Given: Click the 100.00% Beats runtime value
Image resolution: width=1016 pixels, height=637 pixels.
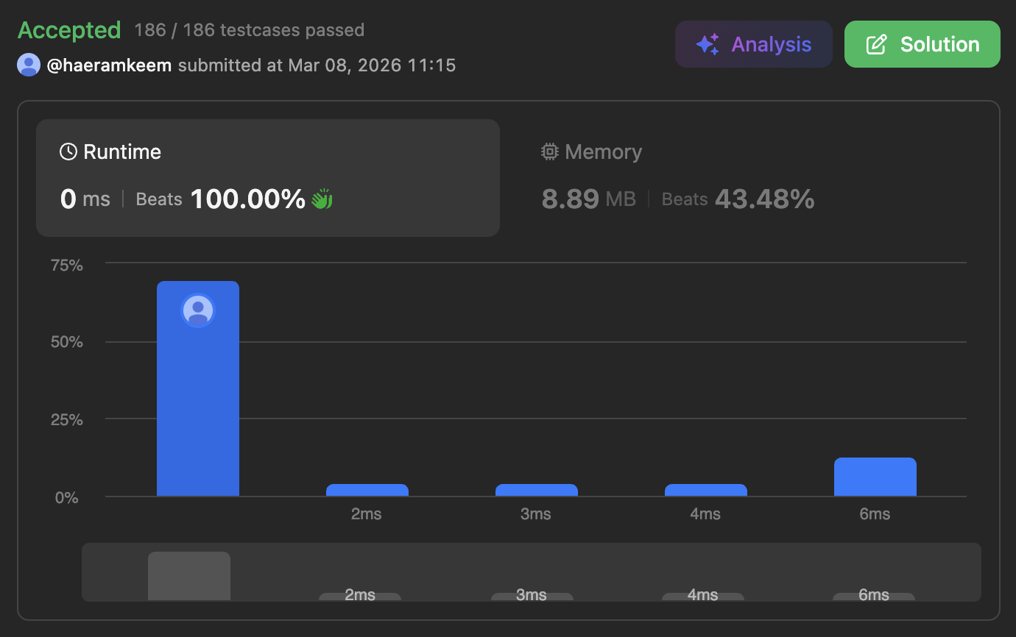Looking at the screenshot, I should (x=247, y=199).
